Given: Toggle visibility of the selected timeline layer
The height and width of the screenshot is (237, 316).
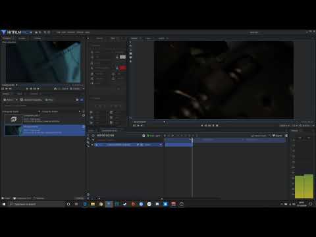Looking at the screenshot, I should [x=97, y=145].
